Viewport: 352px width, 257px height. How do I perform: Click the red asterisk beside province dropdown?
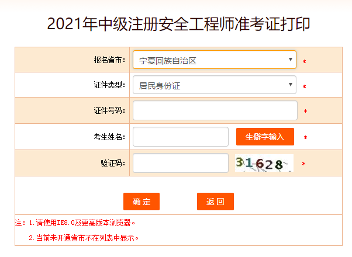point(305,61)
